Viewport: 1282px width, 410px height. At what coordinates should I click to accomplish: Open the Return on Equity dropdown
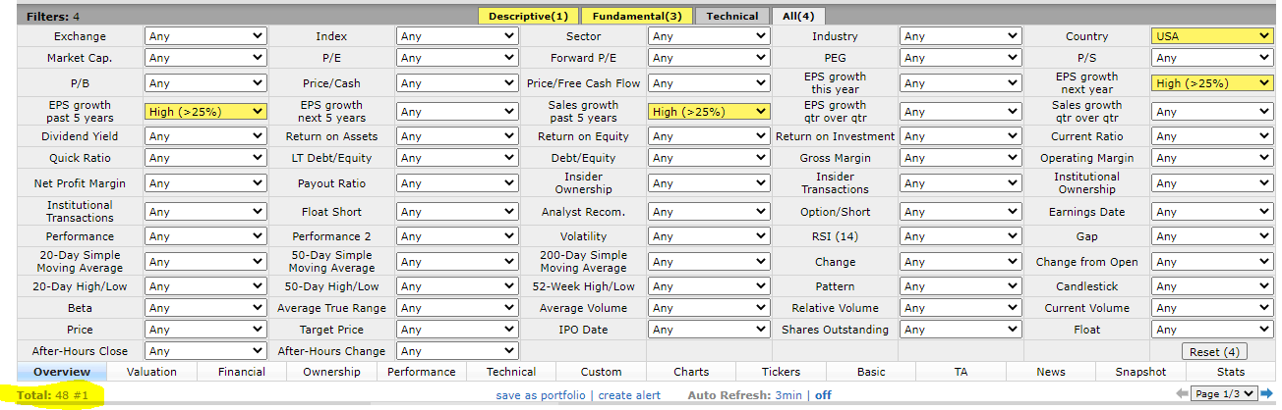[709, 137]
